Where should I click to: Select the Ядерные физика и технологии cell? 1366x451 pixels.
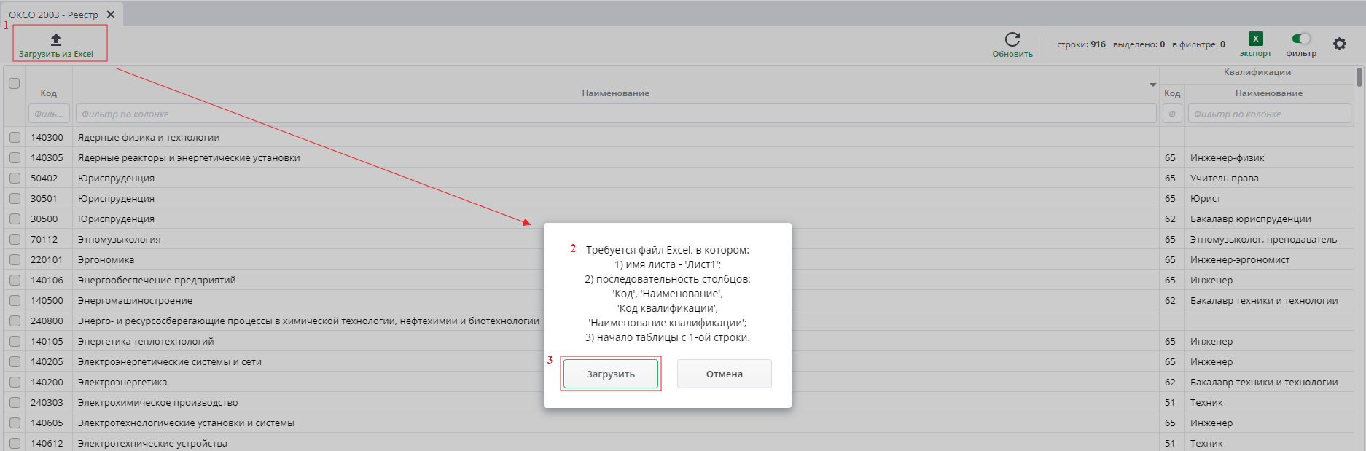tap(615, 137)
